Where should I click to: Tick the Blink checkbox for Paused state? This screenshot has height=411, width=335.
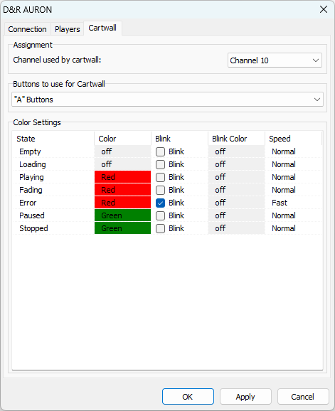(160, 215)
